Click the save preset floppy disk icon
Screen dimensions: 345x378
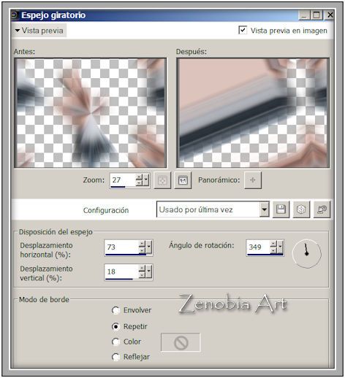pos(281,209)
